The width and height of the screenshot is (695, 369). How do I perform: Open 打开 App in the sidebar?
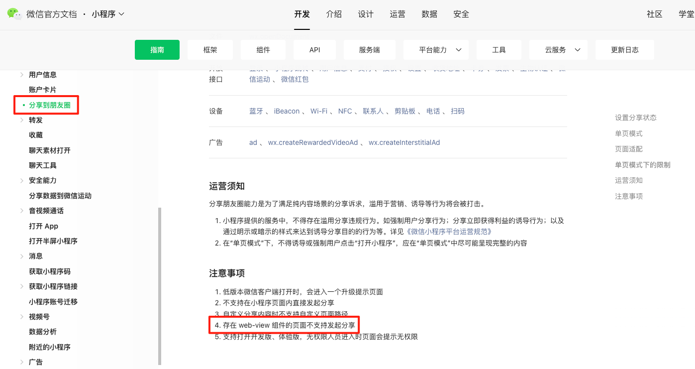click(x=44, y=226)
